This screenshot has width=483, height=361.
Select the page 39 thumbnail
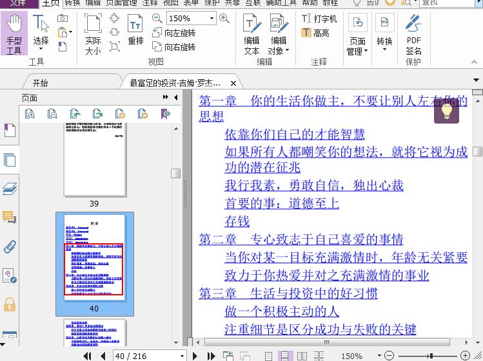pyautogui.click(x=95, y=160)
